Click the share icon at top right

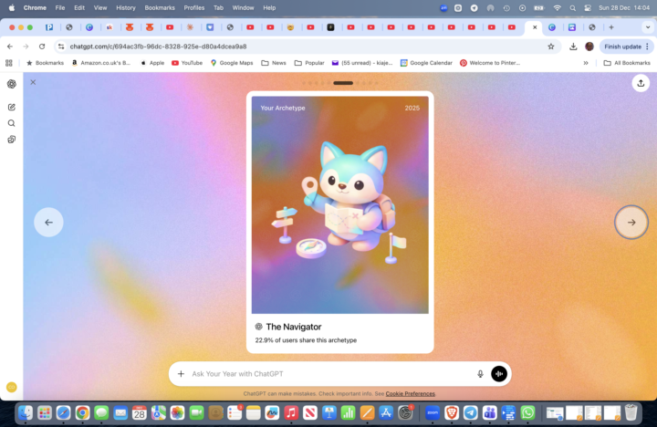(x=640, y=83)
